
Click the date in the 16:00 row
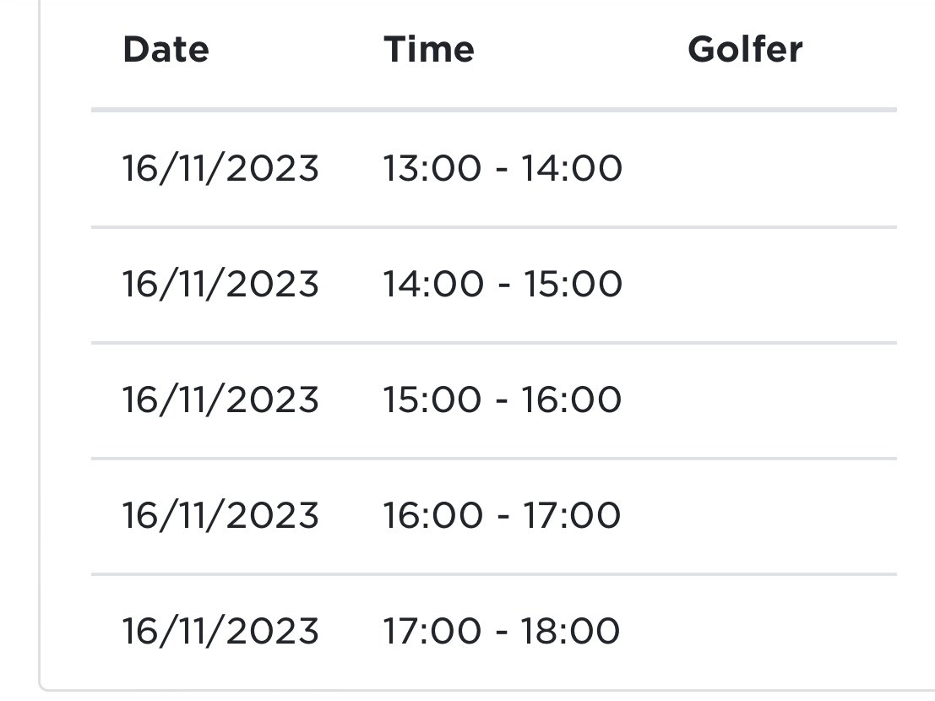click(220, 515)
